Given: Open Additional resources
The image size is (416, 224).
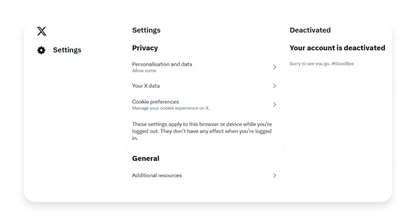Looking at the screenshot, I should pyautogui.click(x=157, y=175).
